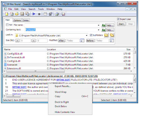Switch to the Options tab
The height and width of the screenshot is (116, 141).
click(x=17, y=20)
